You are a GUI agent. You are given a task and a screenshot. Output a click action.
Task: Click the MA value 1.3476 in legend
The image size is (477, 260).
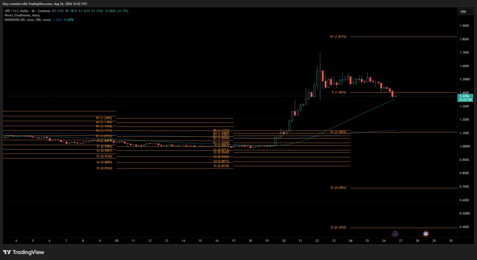(x=69, y=20)
